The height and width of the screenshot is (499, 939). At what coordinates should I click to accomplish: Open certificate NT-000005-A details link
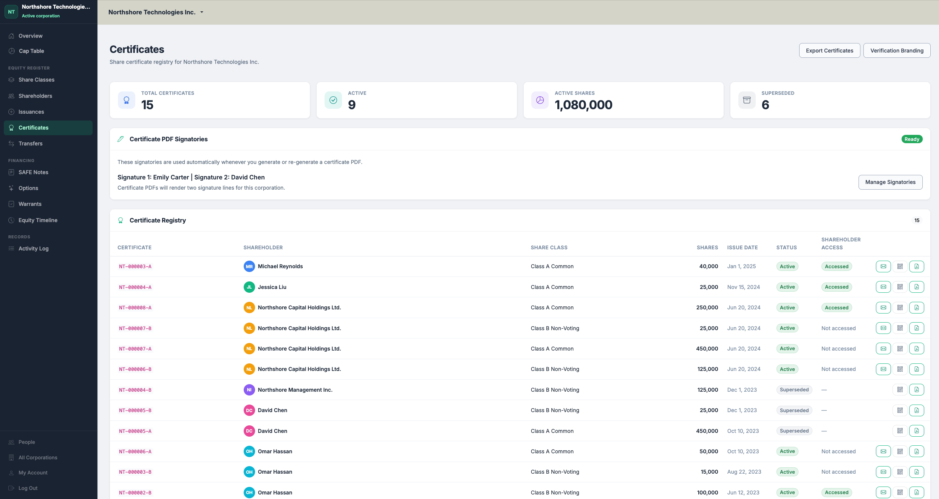tap(135, 431)
